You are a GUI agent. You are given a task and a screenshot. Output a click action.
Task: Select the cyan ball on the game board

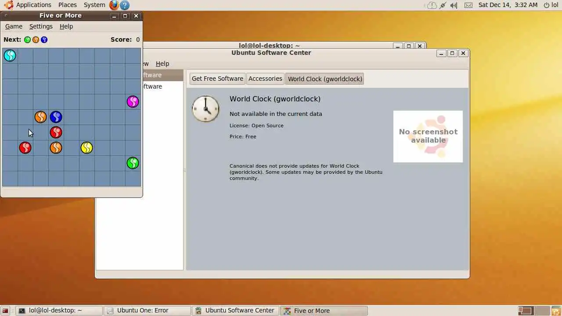(x=10, y=55)
